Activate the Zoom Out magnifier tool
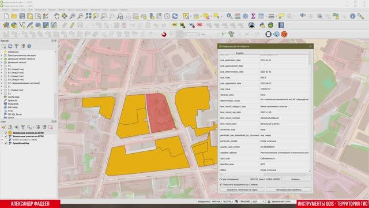This screenshot has width=369, height=208. coord(80,16)
